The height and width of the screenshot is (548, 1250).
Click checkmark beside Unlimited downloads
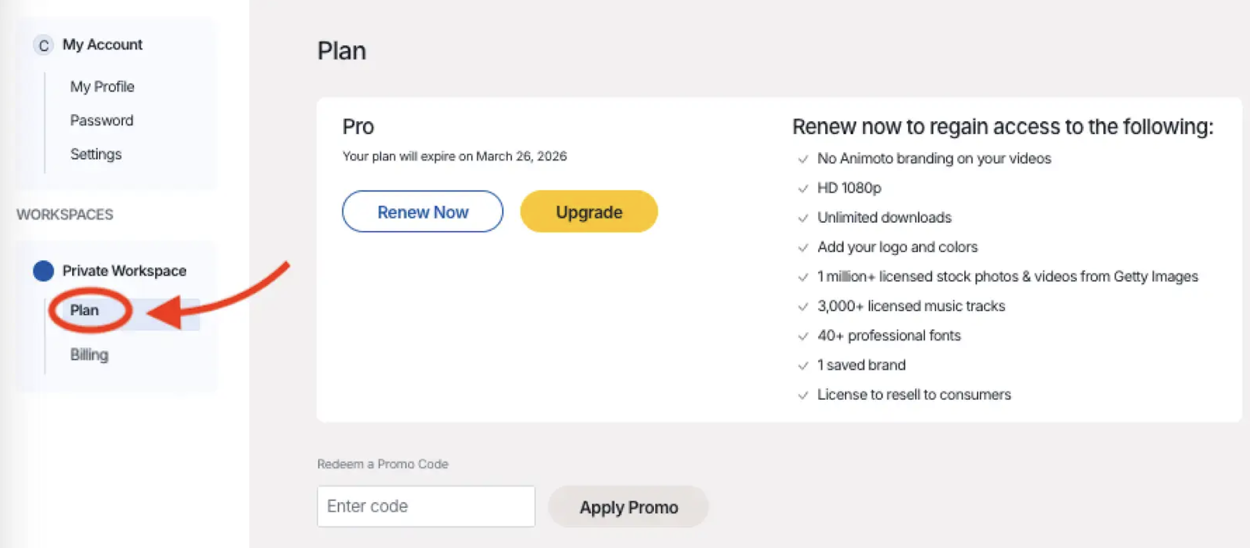pyautogui.click(x=803, y=218)
